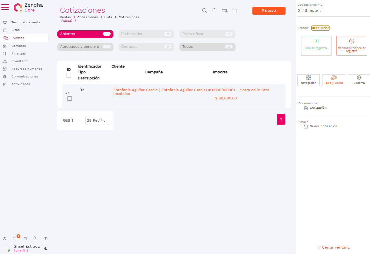Click Iniciar registro button

tap(316, 46)
